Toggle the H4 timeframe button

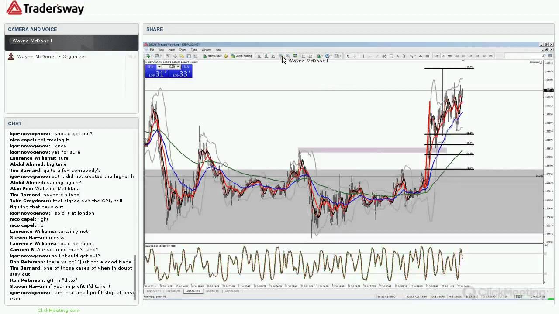tap(470, 56)
